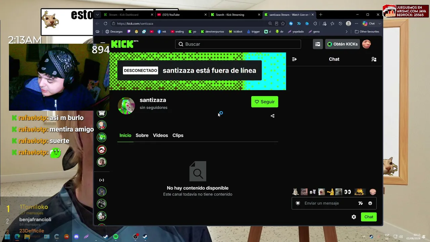
Task: Click the shield identity icon in chat input
Action: click(298, 203)
